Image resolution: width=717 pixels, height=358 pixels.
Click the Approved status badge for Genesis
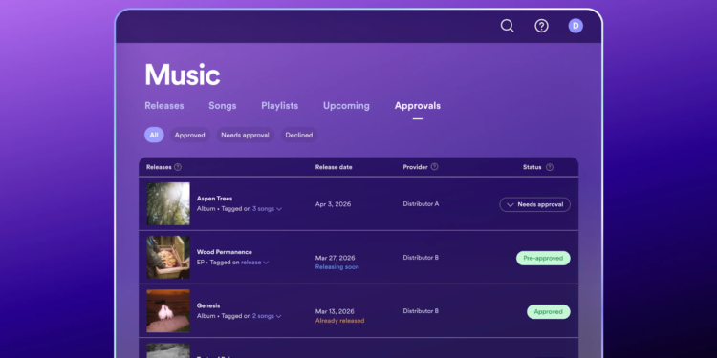coord(549,312)
